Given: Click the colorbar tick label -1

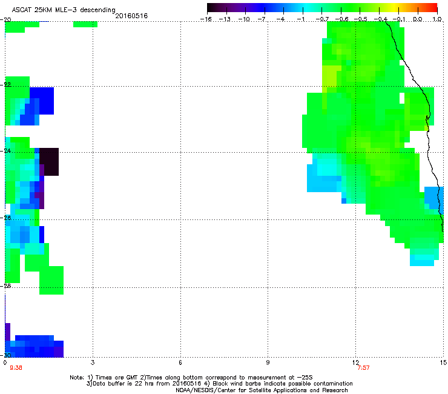Looking at the screenshot, I should (x=301, y=19).
